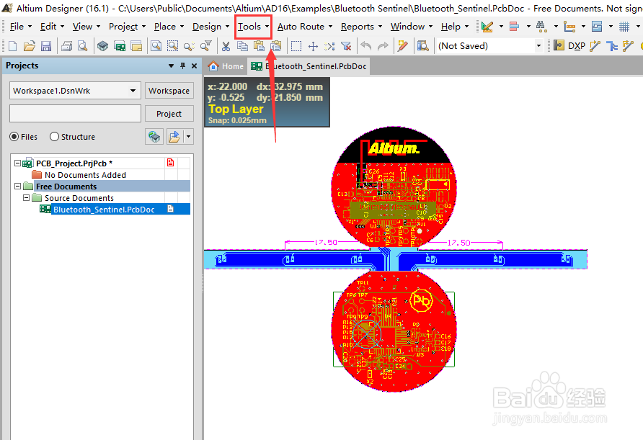
Task: Open dropdown arrow next to panel open-project icon
Action: (x=189, y=136)
